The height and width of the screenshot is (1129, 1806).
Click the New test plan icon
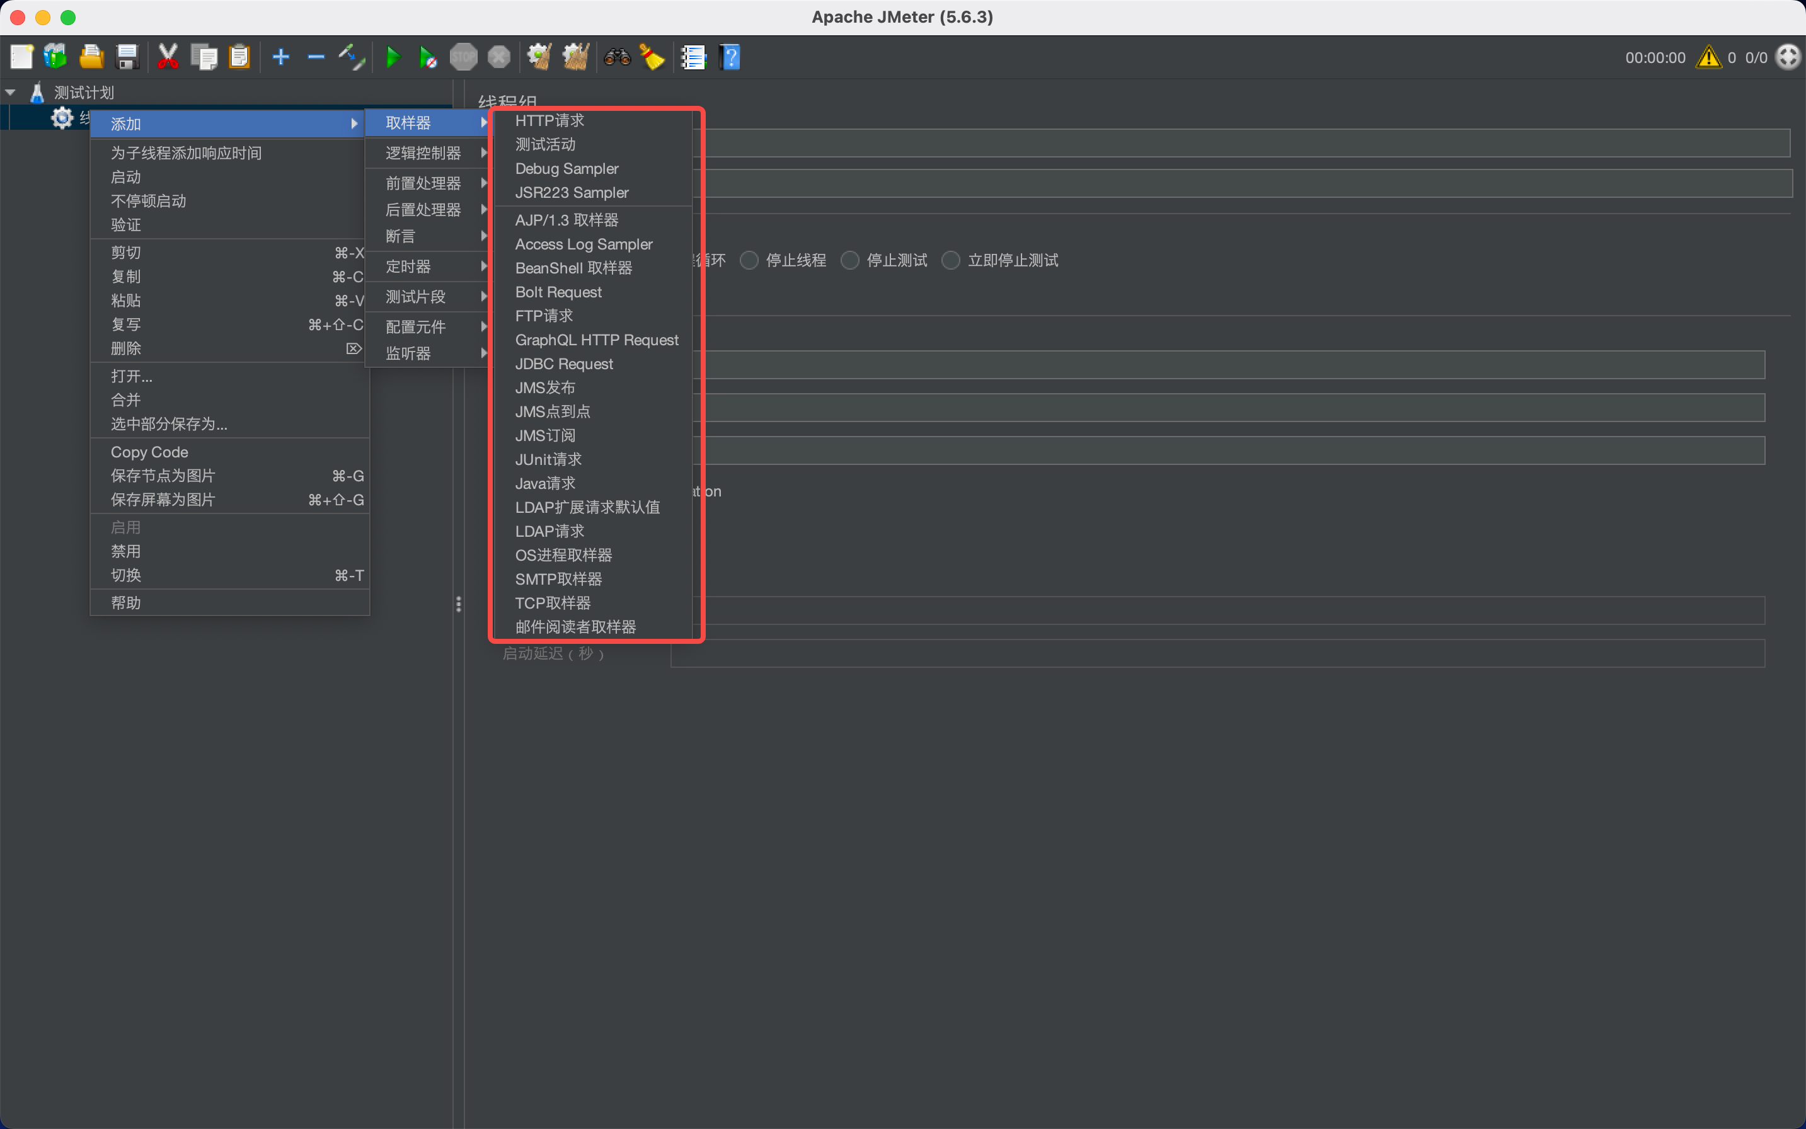coord(21,57)
